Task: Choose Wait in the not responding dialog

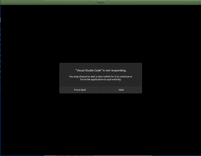Action: coord(121,90)
